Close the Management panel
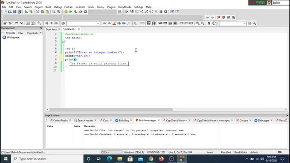 tap(41, 28)
